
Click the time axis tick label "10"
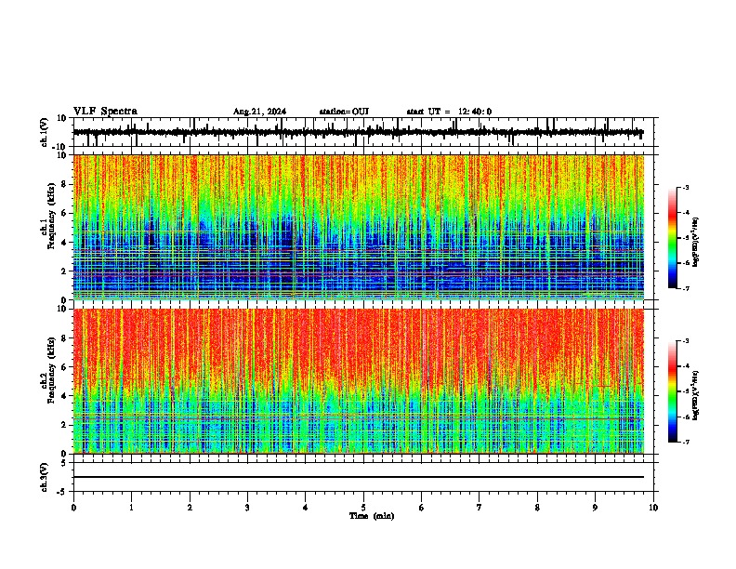tap(653, 507)
